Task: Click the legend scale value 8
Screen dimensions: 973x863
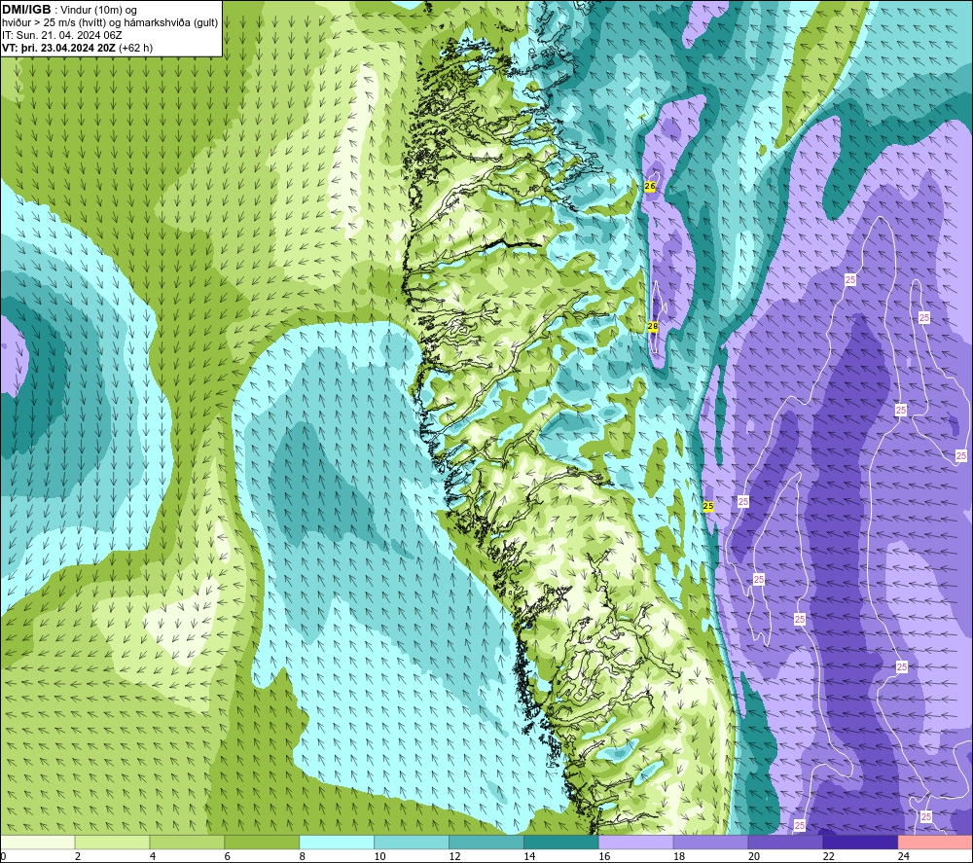Action: [303, 856]
